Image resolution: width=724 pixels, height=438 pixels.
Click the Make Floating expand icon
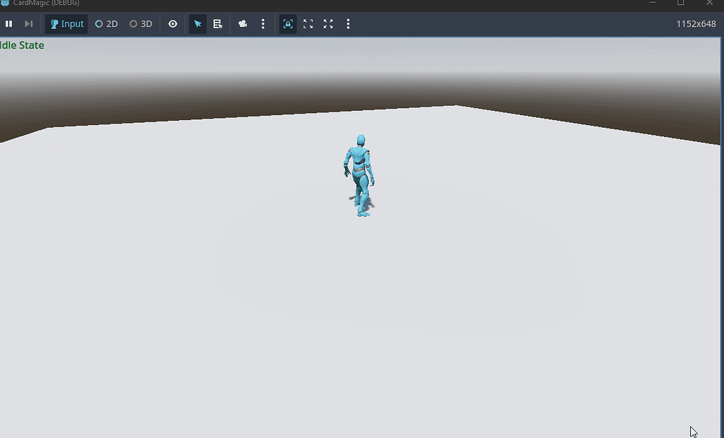pos(308,23)
